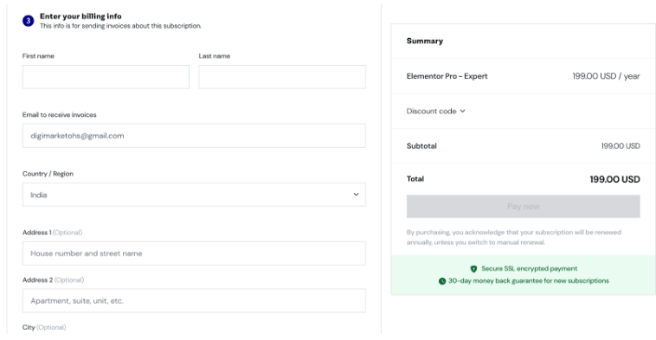Click the City (Optional) label
656x340 pixels.
(x=44, y=327)
